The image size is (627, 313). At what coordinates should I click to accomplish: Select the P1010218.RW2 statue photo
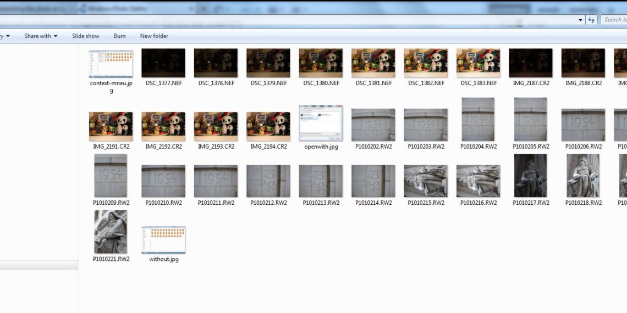[583, 176]
